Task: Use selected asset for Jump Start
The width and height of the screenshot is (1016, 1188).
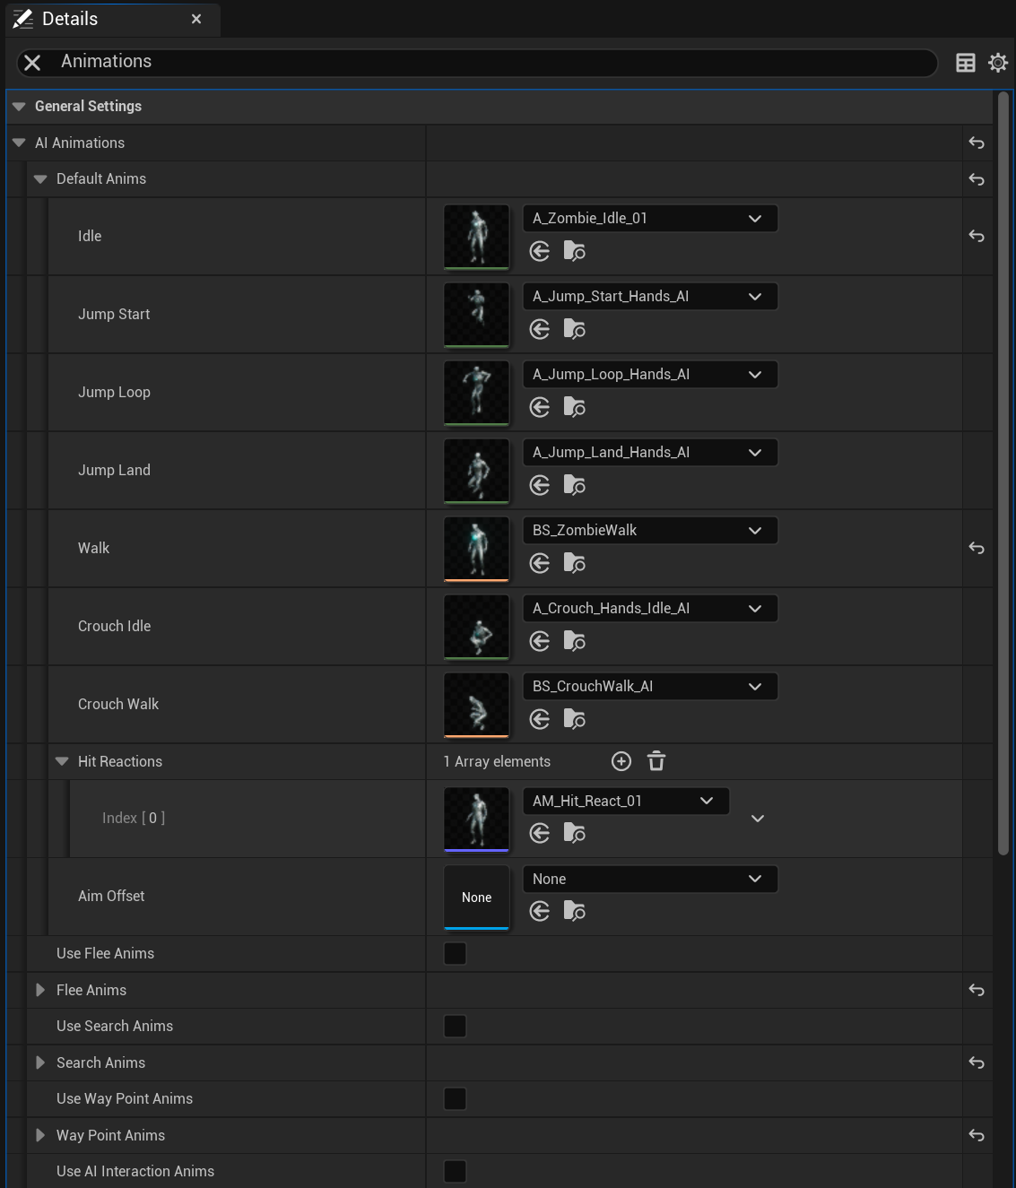Action: 540,329
